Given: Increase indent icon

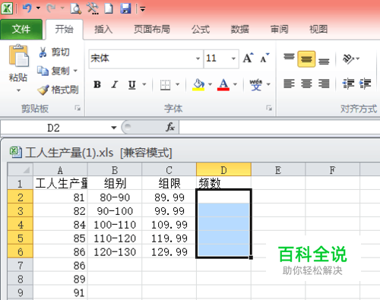Looking at the screenshot, I should (365, 84).
